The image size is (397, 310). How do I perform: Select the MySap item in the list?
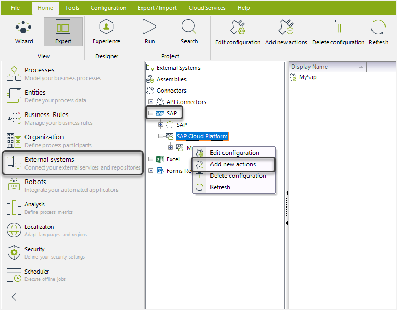click(307, 77)
